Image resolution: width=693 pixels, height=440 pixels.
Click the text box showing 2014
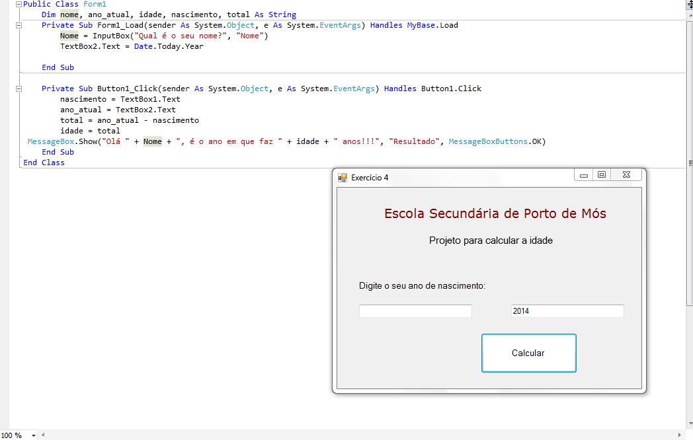567,311
